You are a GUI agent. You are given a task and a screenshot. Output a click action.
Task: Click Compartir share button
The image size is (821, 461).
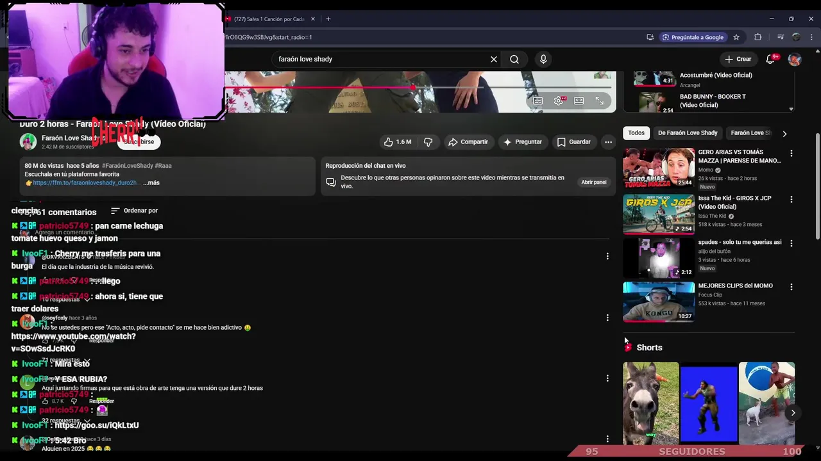click(x=468, y=142)
